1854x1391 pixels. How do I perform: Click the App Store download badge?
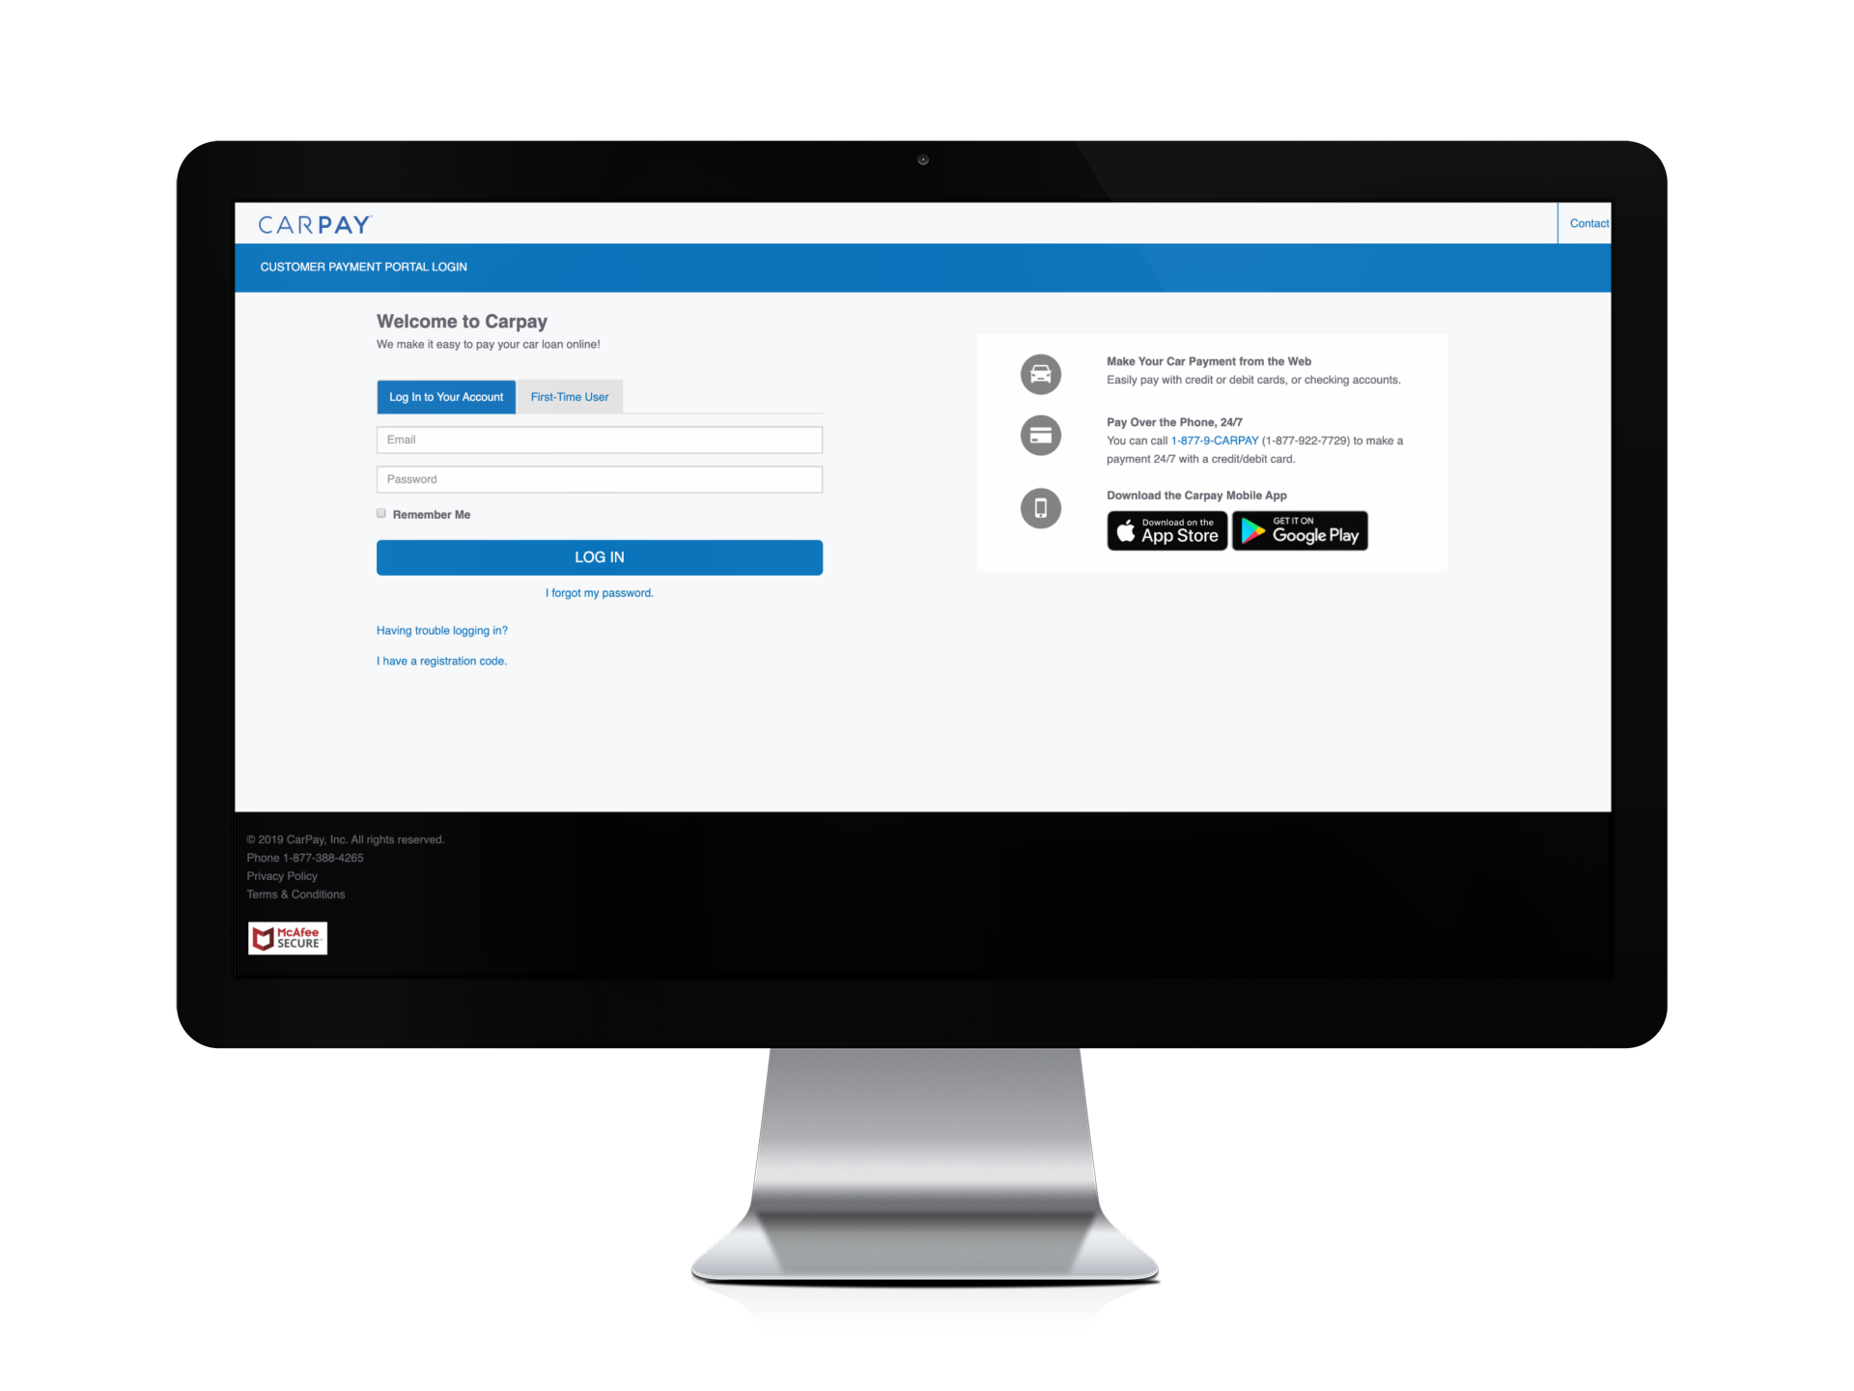click(x=1167, y=530)
